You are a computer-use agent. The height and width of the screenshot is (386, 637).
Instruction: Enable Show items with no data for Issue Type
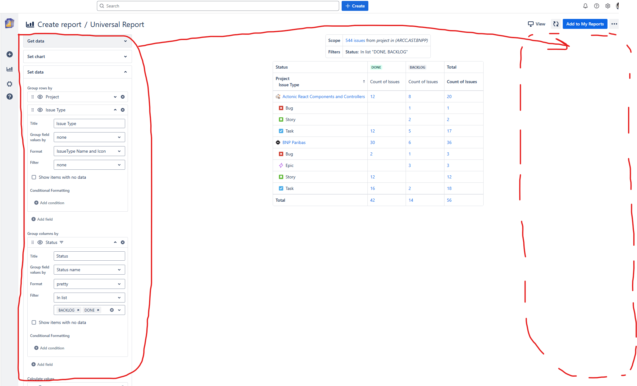[x=34, y=177]
